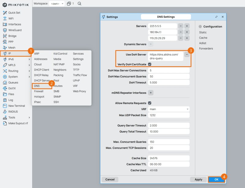The height and width of the screenshot is (188, 245).
Task: Click the Apply button
Action: coord(198,179)
